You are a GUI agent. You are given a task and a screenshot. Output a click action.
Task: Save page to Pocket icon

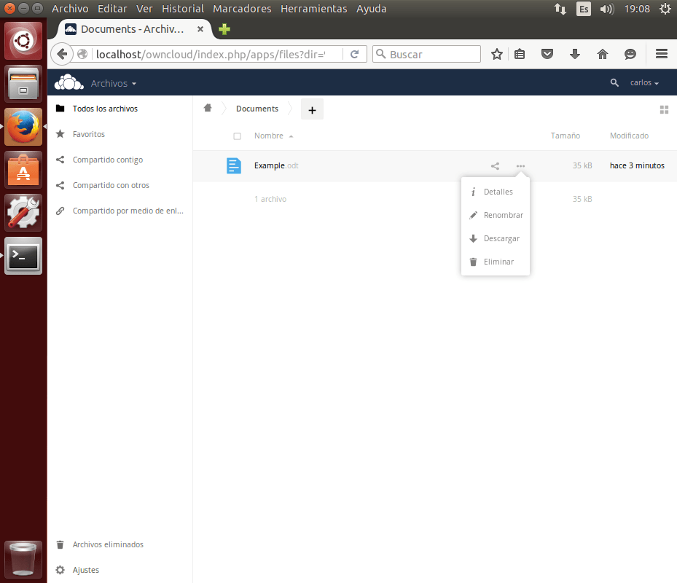click(547, 54)
